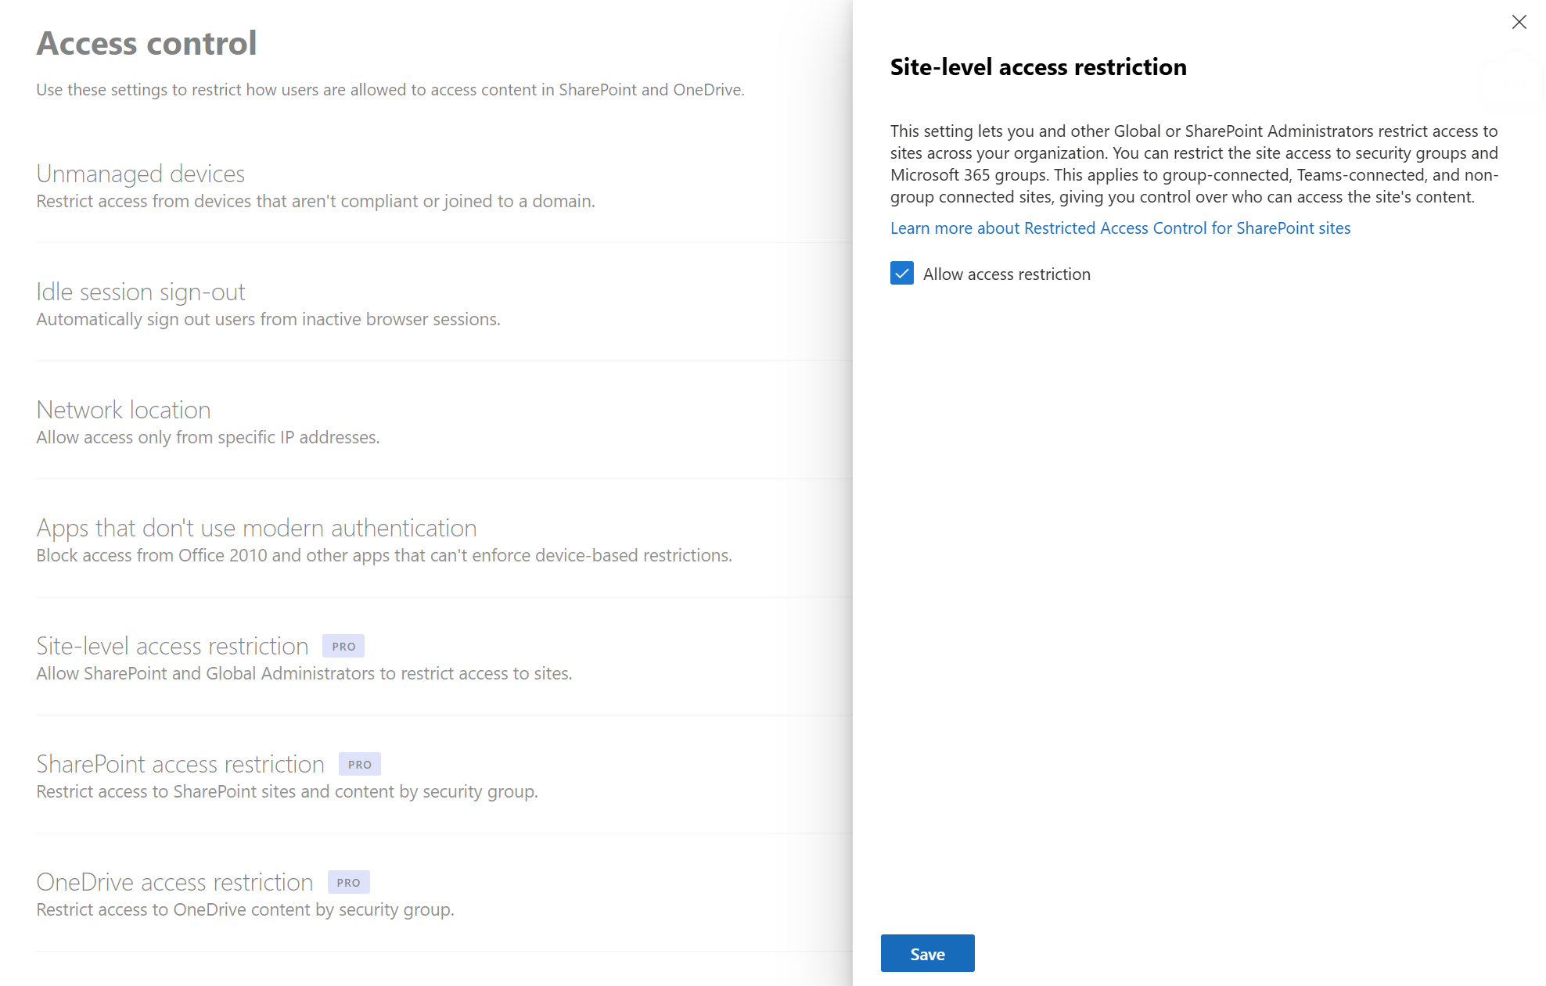Open OneDrive access restriction setting
Viewport: 1546px width, 986px height.
[x=174, y=882]
